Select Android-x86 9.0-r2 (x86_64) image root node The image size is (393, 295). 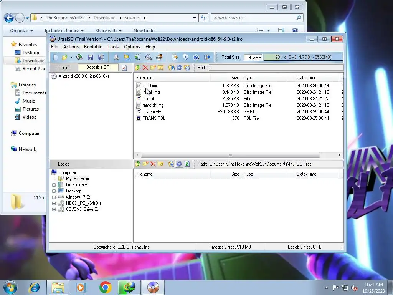click(x=83, y=76)
